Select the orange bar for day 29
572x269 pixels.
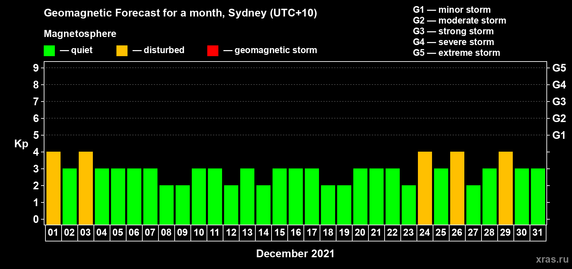click(x=506, y=188)
